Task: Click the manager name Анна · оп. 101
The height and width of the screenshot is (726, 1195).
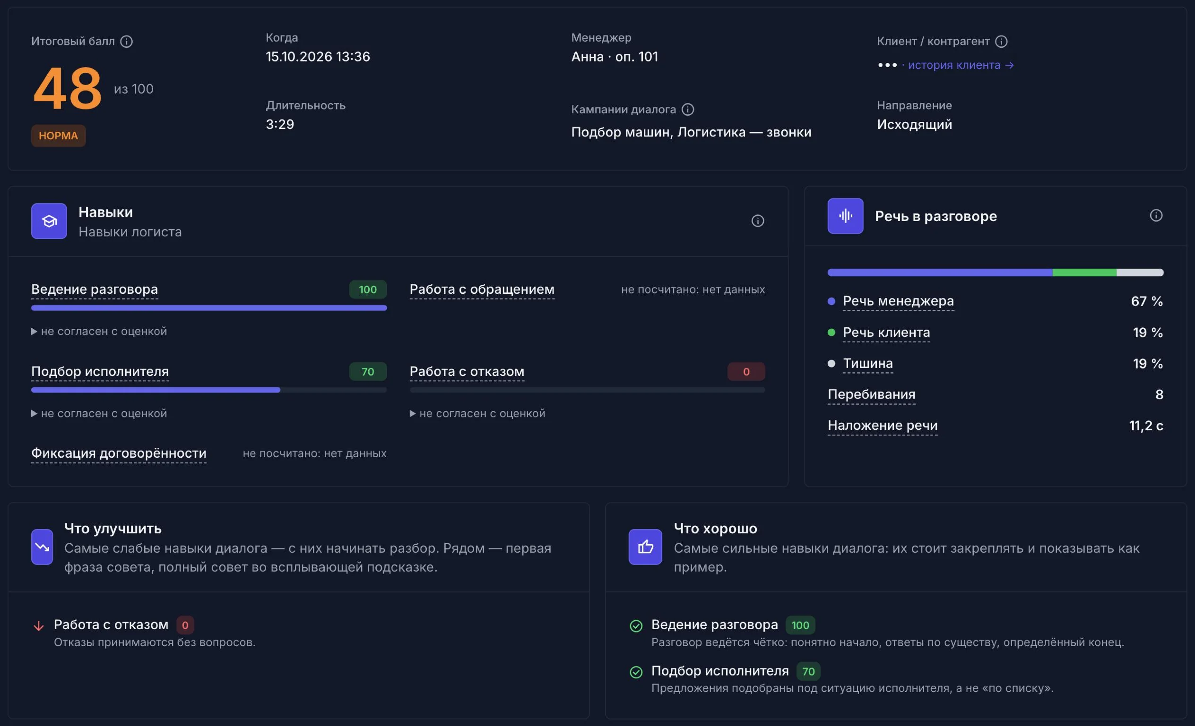Action: click(x=615, y=57)
